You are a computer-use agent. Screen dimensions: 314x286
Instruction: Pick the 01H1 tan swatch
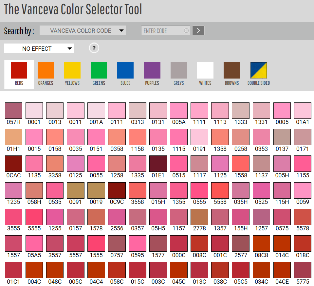pyautogui.click(x=14, y=137)
